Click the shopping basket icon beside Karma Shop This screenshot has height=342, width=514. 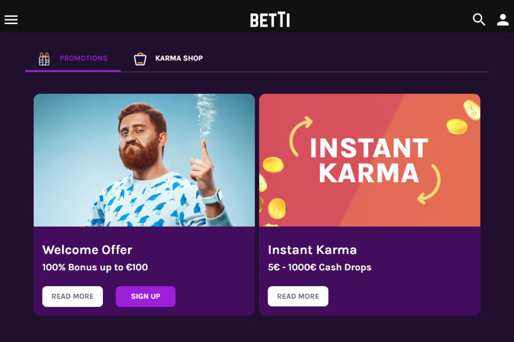click(x=140, y=58)
